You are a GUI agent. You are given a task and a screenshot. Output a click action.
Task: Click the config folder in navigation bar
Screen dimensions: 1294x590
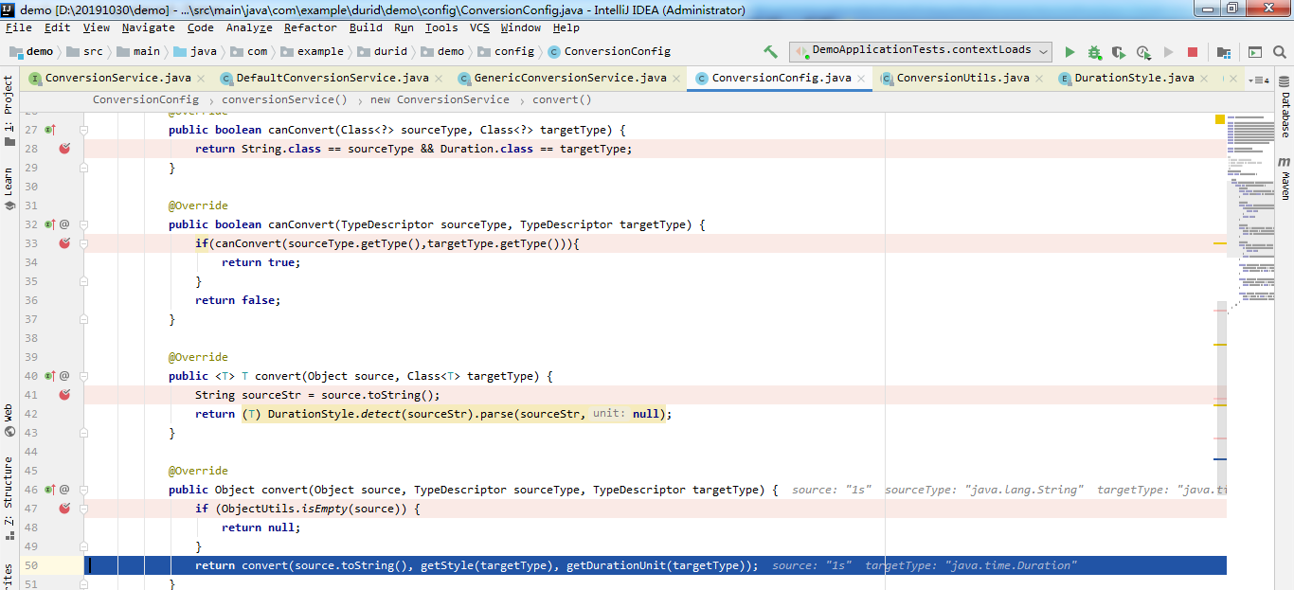[x=505, y=51]
